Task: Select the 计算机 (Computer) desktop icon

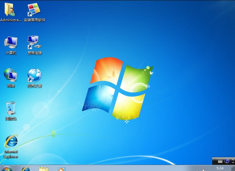Action: (11, 45)
